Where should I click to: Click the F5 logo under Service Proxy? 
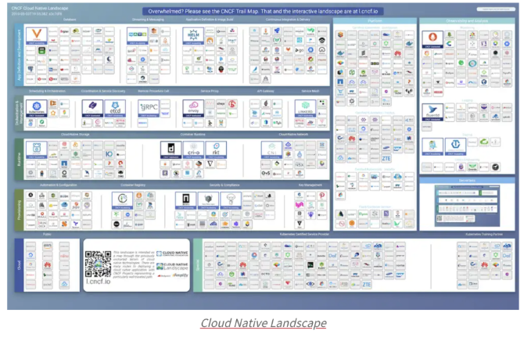232,104
